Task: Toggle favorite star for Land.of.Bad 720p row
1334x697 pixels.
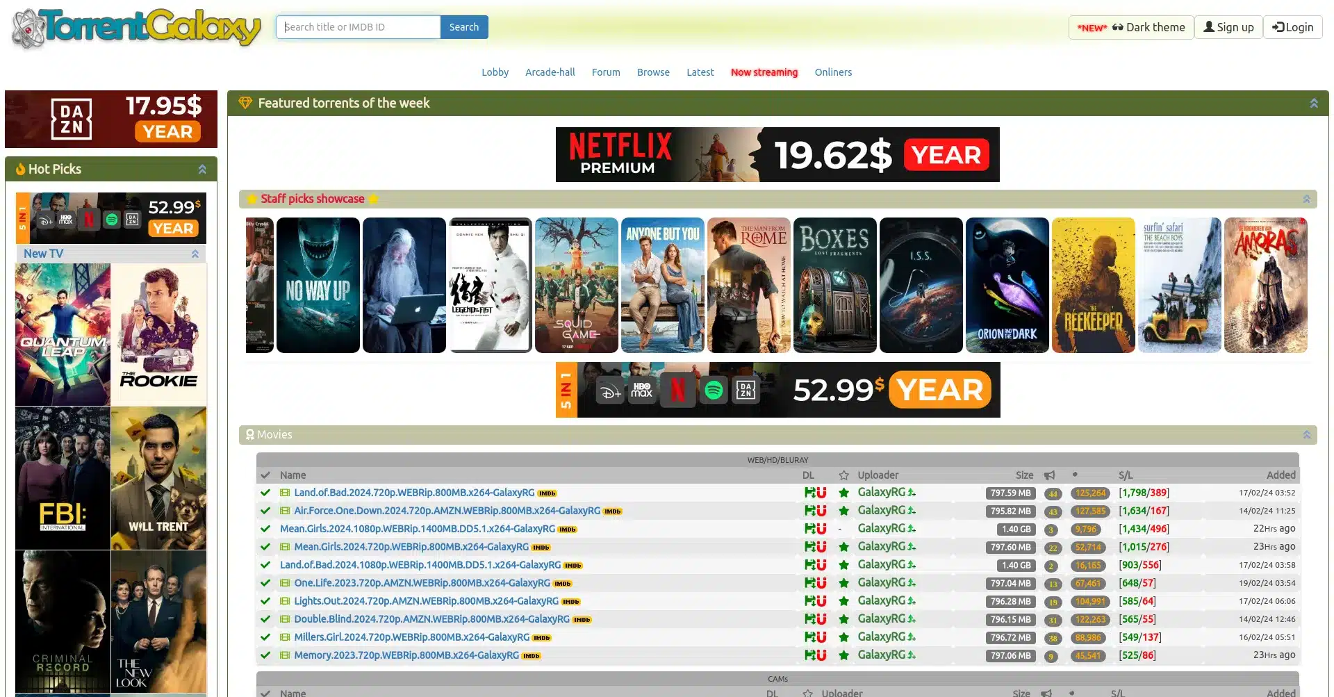Action: [843, 493]
